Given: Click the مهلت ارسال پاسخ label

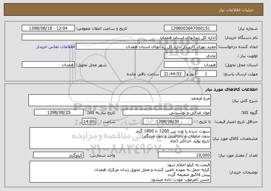Looking at the screenshot, I should (240, 74).
